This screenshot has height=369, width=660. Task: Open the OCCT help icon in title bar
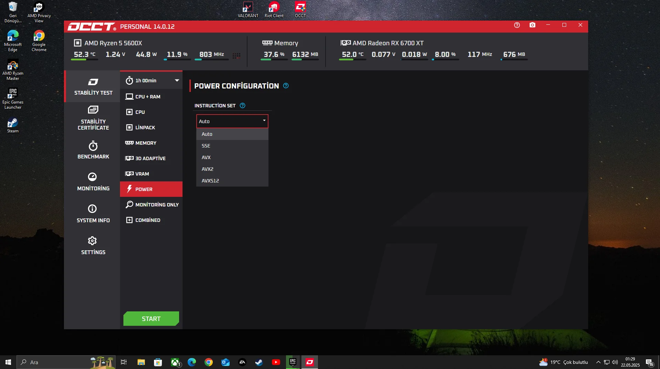[517, 25]
